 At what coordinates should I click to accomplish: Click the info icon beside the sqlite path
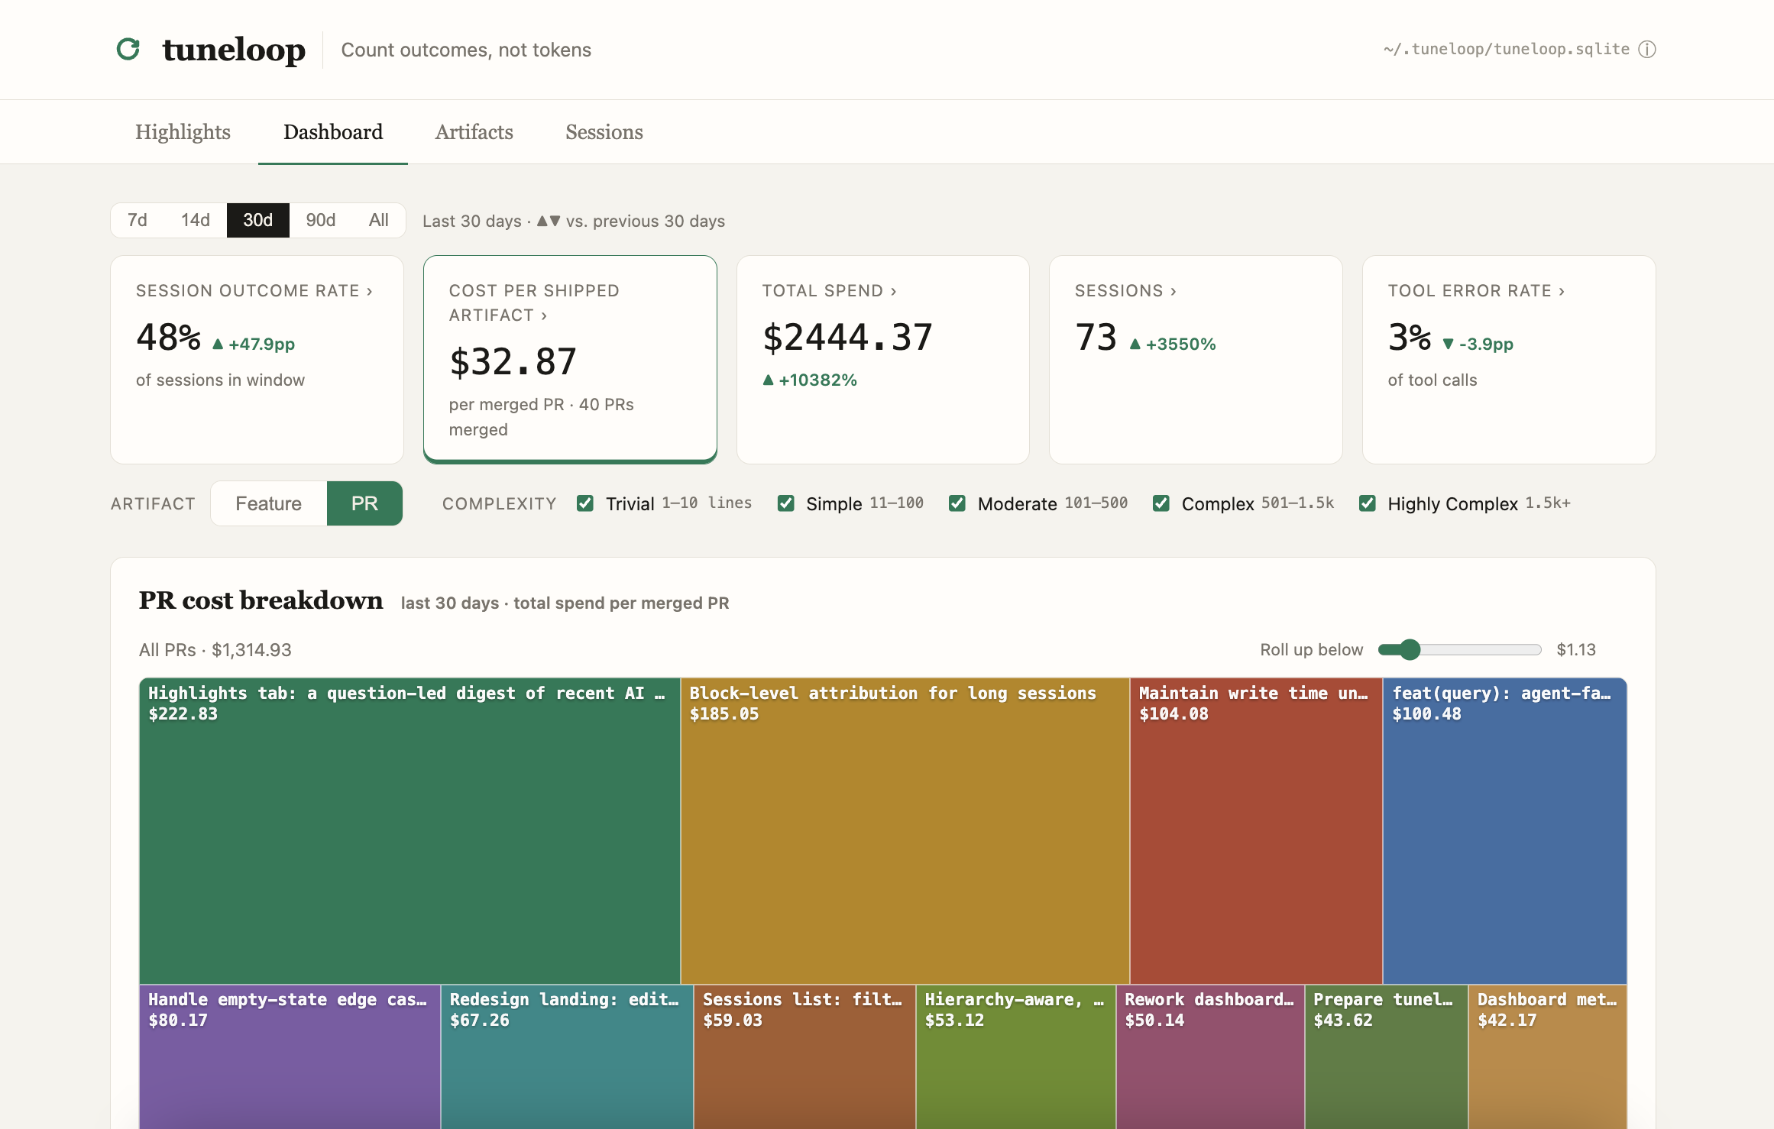coord(1647,50)
